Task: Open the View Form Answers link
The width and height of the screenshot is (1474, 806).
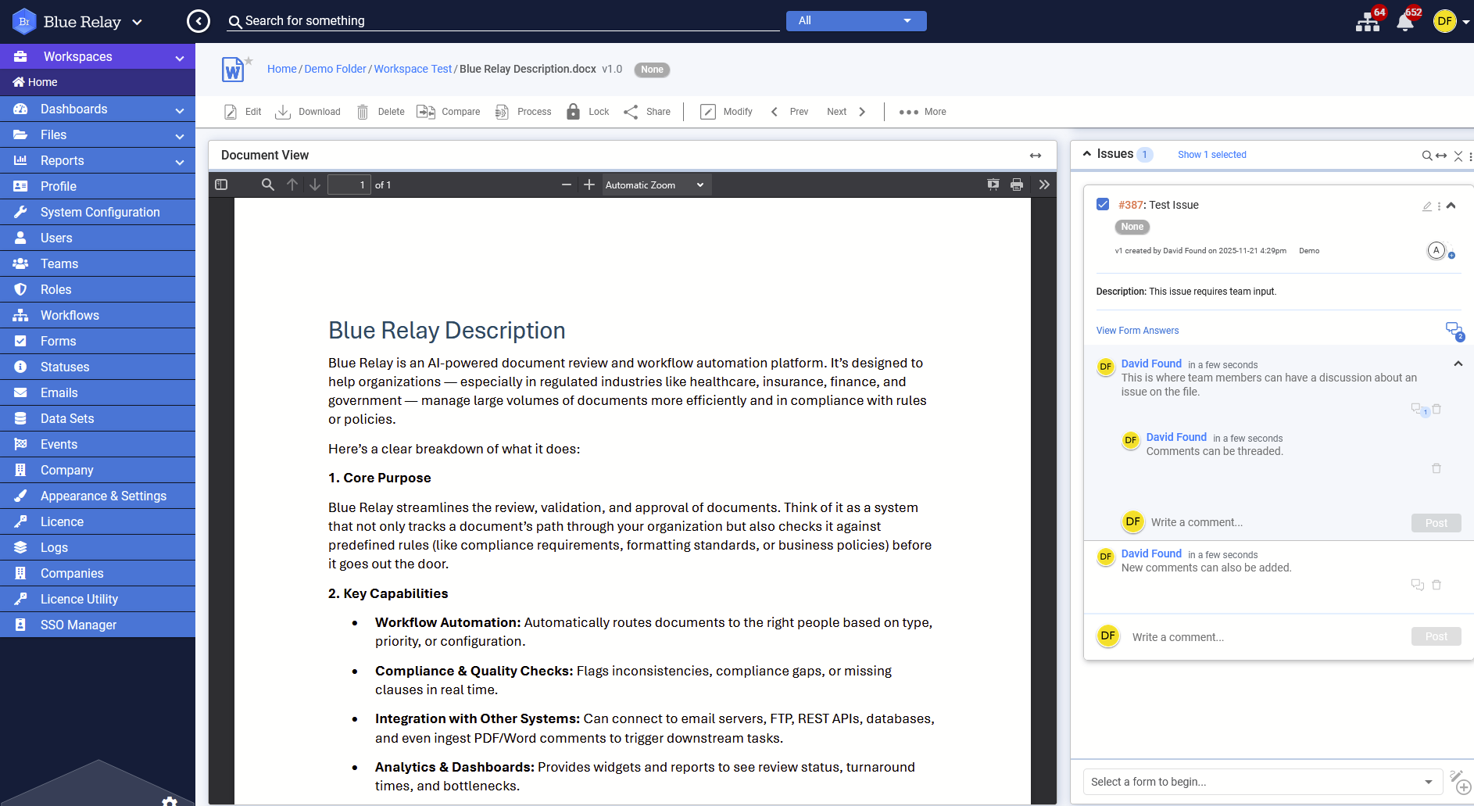Action: coord(1137,331)
